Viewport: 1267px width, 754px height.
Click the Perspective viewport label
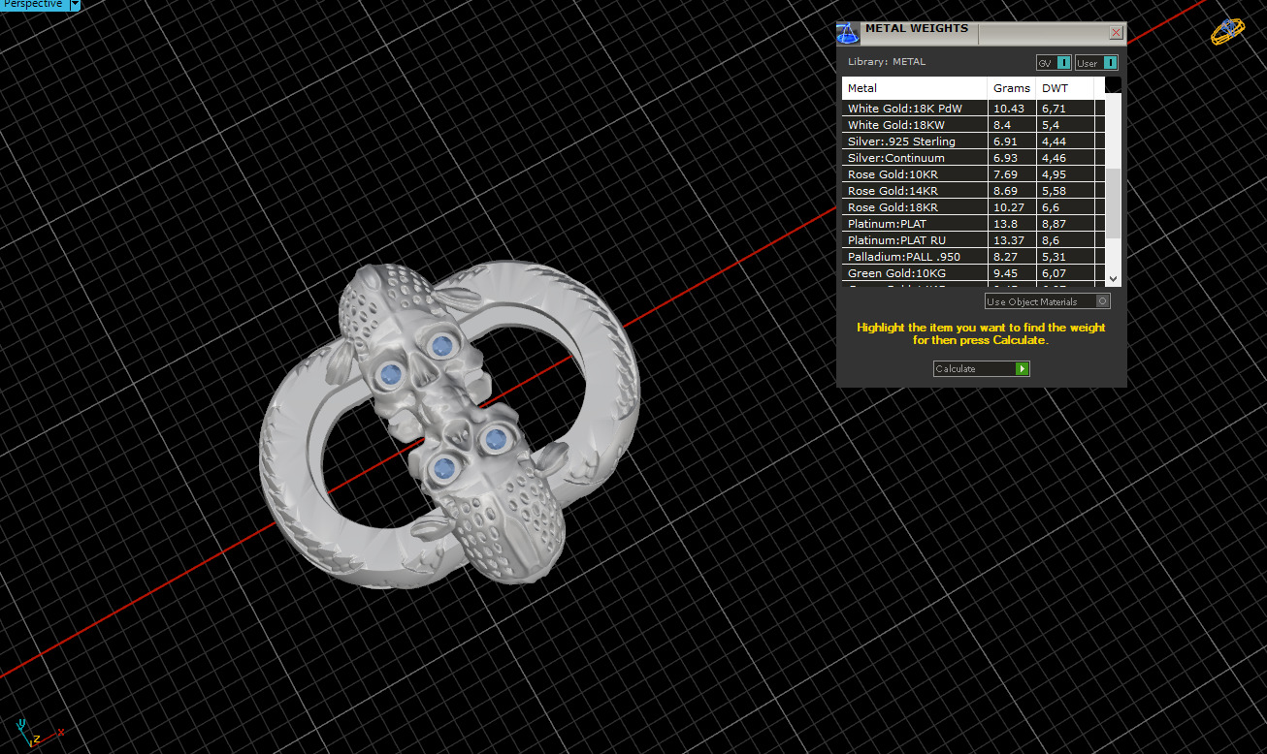pos(33,5)
